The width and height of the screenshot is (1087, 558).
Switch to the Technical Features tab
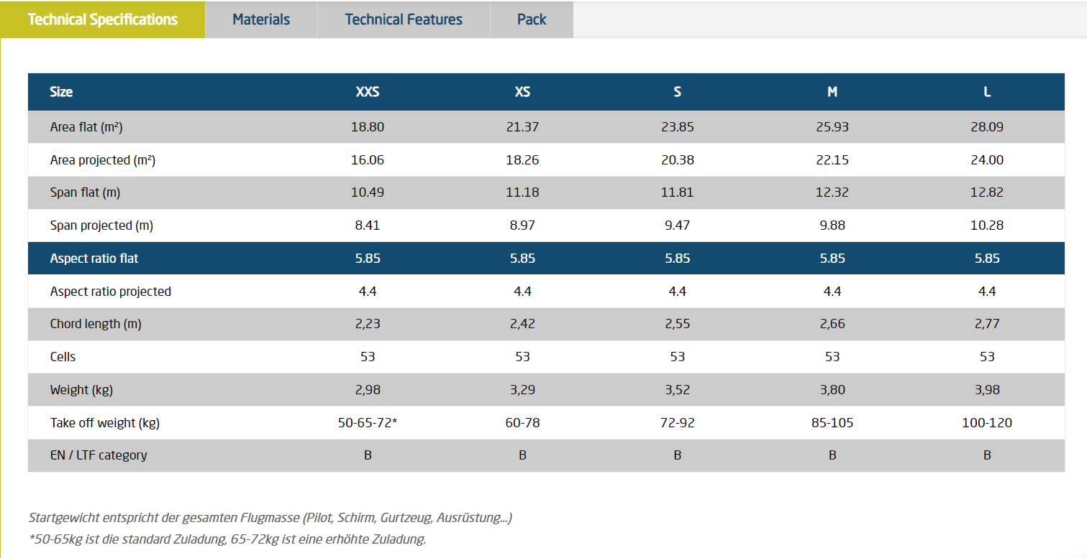[x=404, y=19]
